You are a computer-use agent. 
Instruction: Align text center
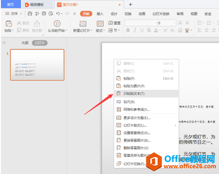[x=206, y=30]
